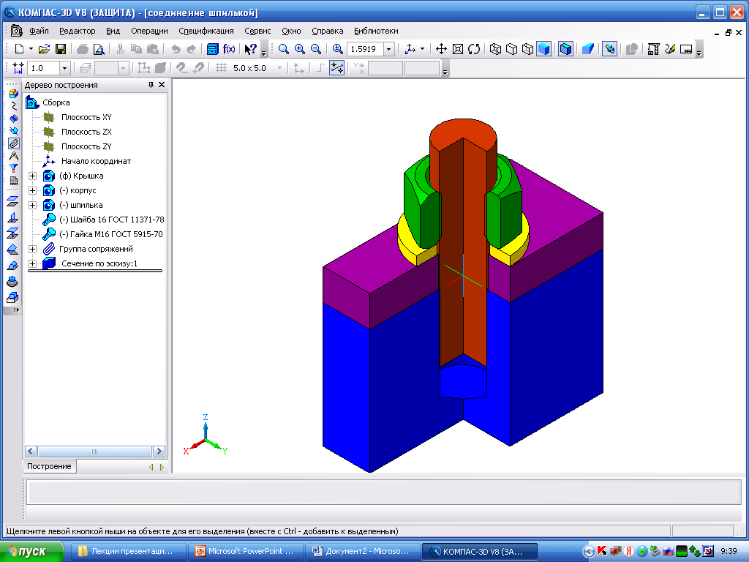
Task: Click the Mates (paperclip) sidebar icon
Action: (x=13, y=143)
